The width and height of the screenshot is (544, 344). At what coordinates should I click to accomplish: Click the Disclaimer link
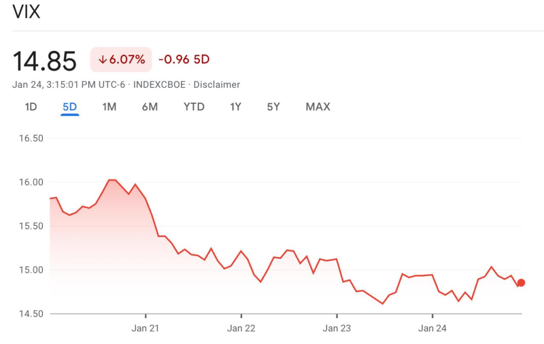pyautogui.click(x=217, y=84)
